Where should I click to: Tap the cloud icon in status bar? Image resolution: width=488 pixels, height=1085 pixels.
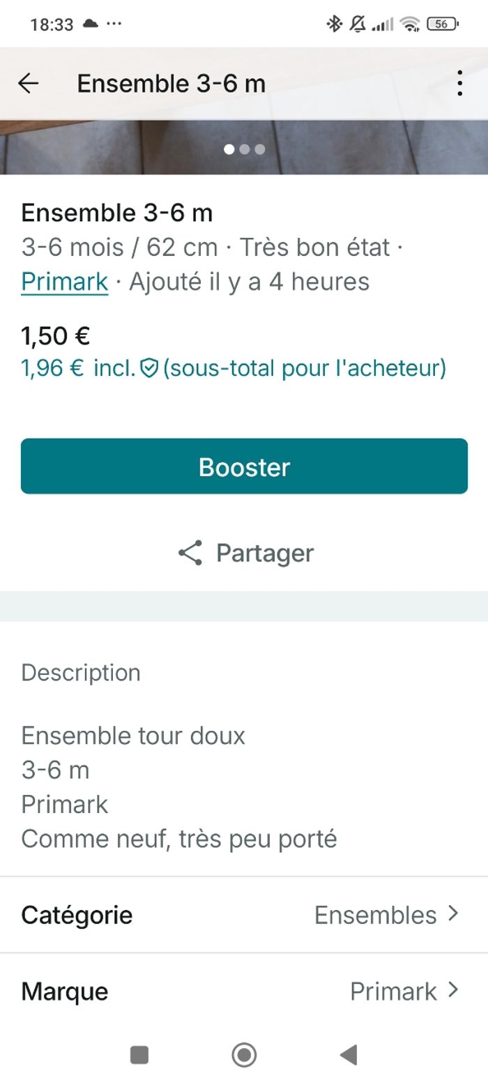tap(90, 24)
